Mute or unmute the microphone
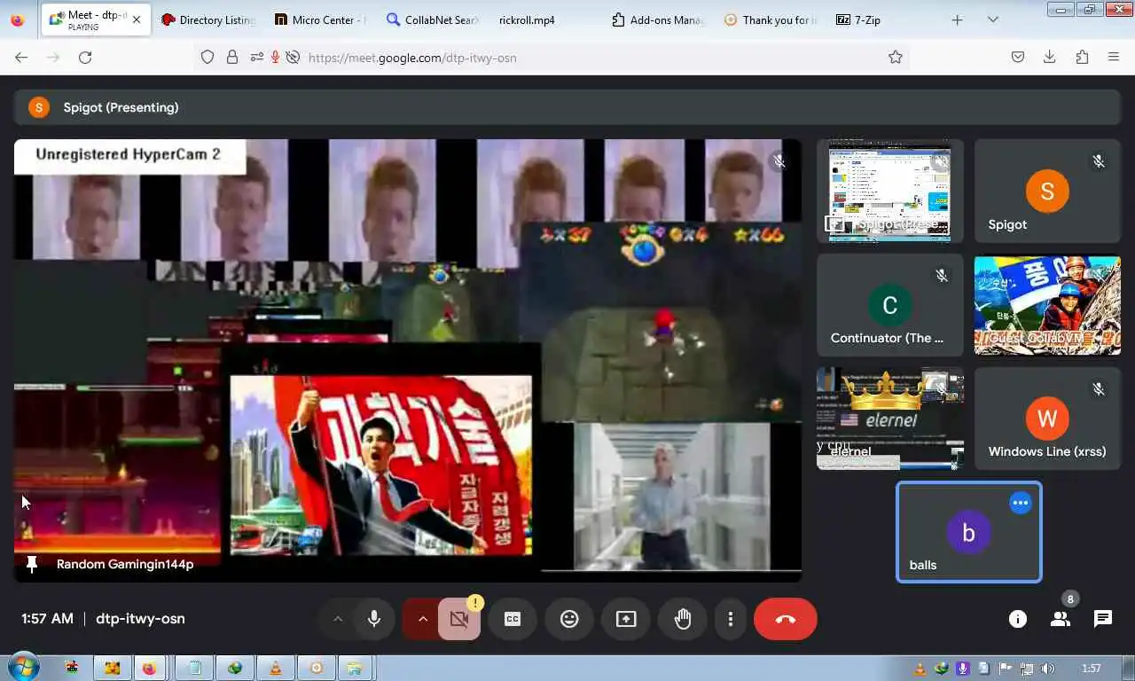 [x=374, y=619]
